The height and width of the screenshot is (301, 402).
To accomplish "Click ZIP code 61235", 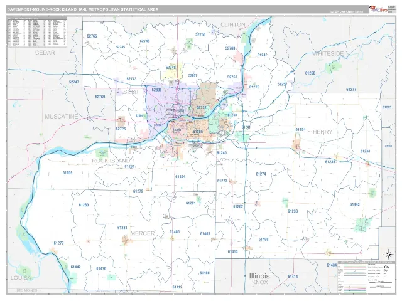I will [x=330, y=162].
